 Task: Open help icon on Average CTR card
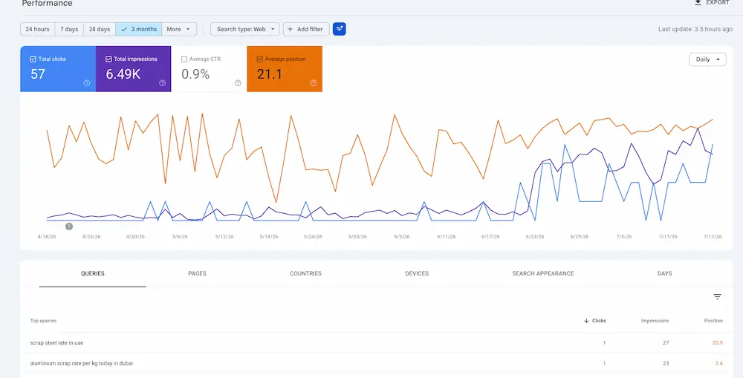(x=238, y=83)
